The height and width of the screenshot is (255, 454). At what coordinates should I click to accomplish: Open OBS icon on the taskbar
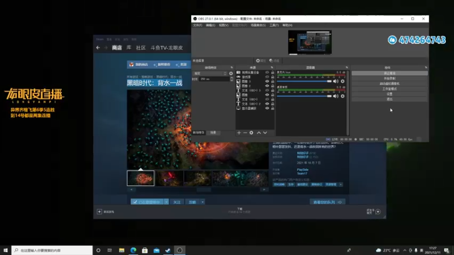click(x=179, y=250)
